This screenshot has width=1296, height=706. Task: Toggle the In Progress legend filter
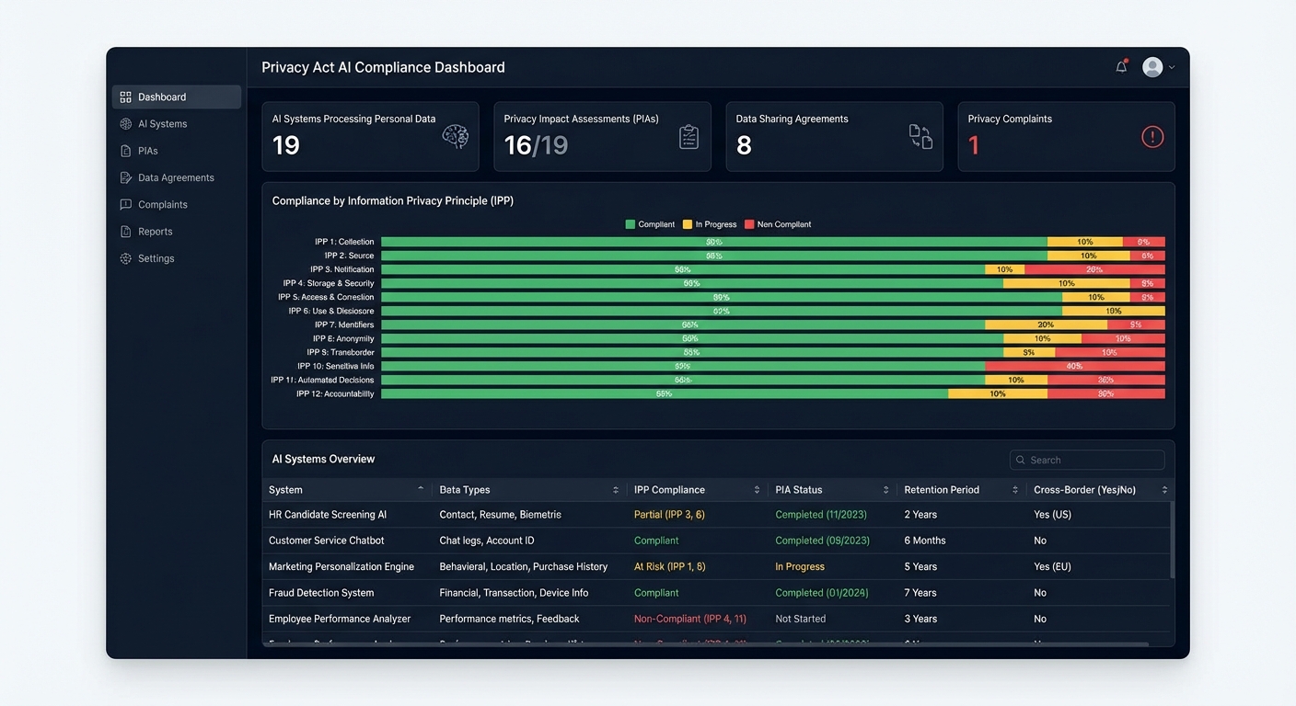[709, 223]
